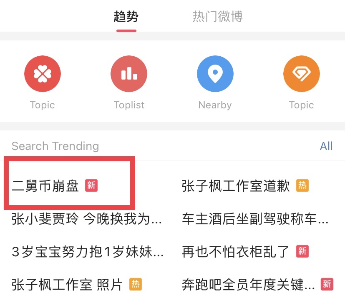Tap the 热 badge next to 张子枫工作室道歉
The width and height of the screenshot is (345, 308).
click(x=302, y=185)
